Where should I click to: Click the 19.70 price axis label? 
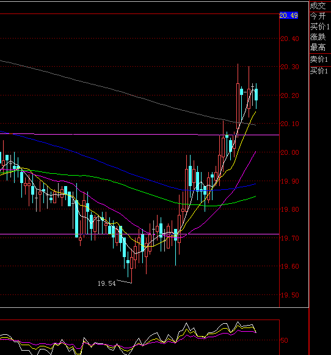click(x=289, y=238)
